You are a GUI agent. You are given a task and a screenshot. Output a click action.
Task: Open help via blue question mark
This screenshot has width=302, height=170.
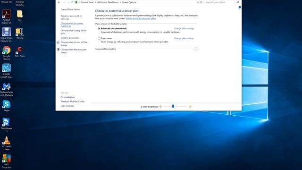(240, 7)
